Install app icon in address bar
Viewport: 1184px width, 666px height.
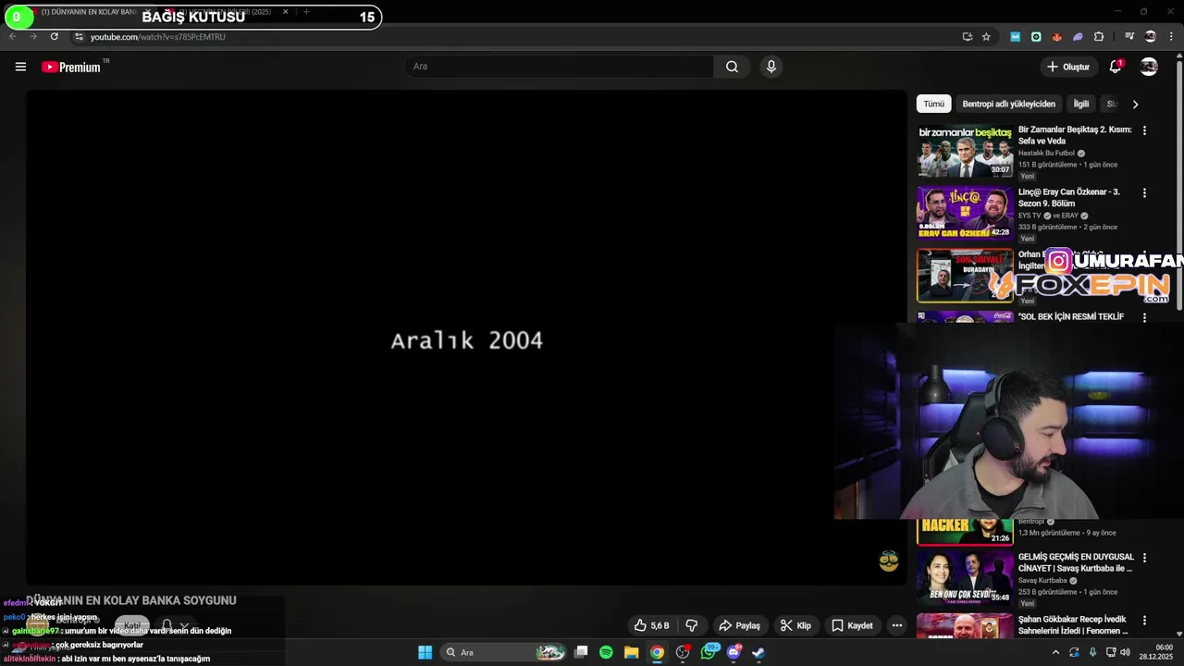(968, 37)
